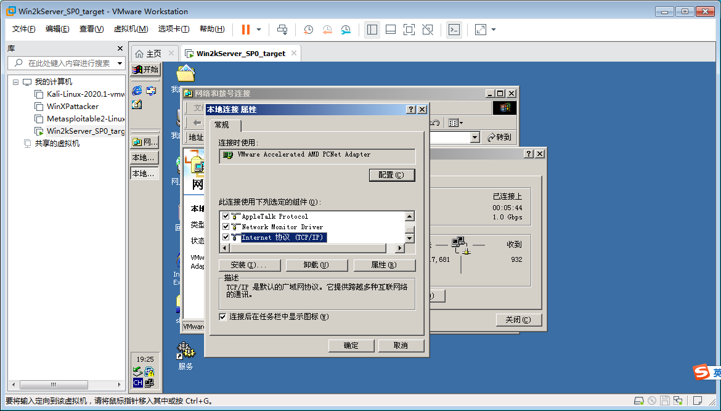Open the address bar dropdown in network window
The height and width of the screenshot is (411, 721).
[475, 137]
